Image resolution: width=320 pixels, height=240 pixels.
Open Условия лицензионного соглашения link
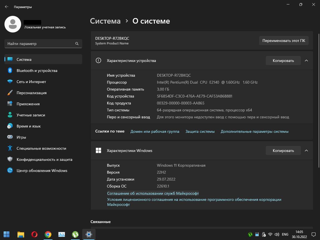(194, 202)
